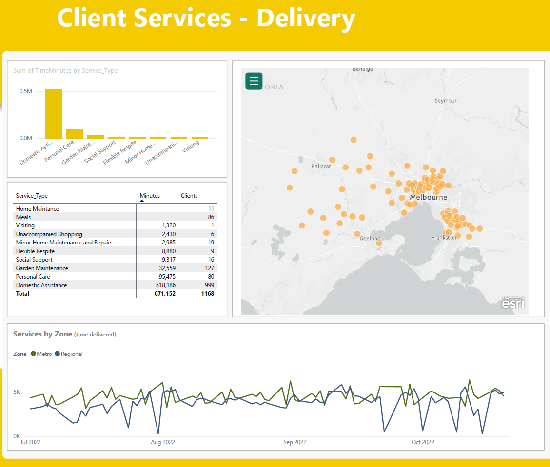Sort table by Clients column header
This screenshot has width=550, height=467.
189,195
